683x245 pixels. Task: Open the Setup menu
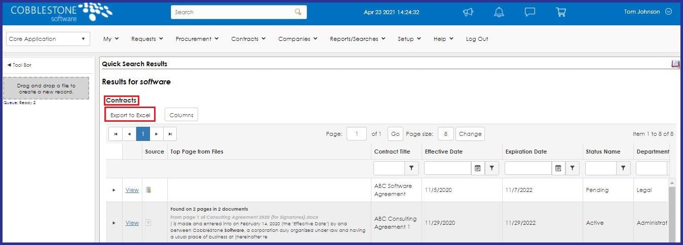[409, 39]
